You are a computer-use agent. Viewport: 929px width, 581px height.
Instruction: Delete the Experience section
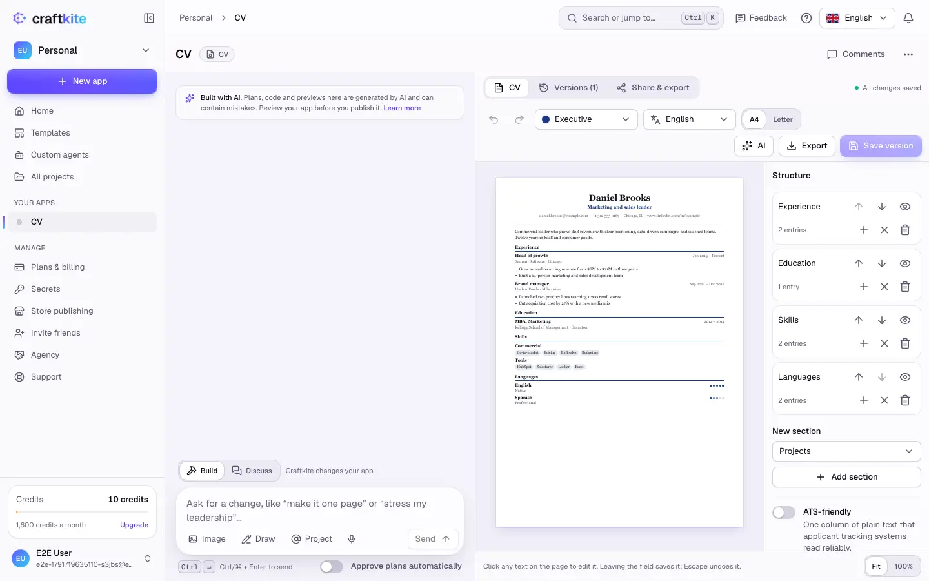click(x=905, y=230)
